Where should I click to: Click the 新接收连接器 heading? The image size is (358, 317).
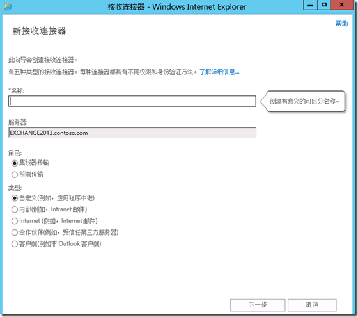coord(39,31)
